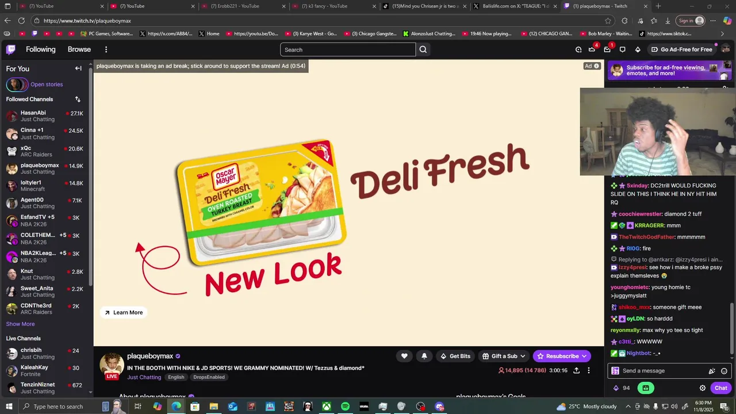Claim the green channel points chest
This screenshot has width=736, height=414.
[646, 388]
